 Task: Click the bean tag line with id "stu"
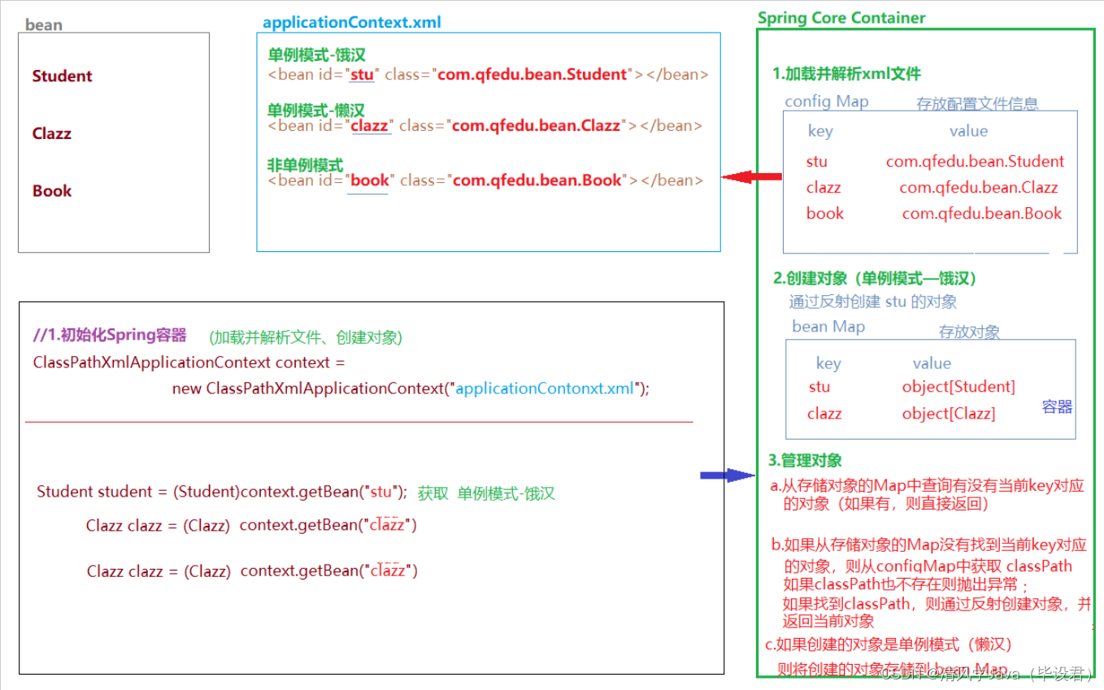pos(488,75)
